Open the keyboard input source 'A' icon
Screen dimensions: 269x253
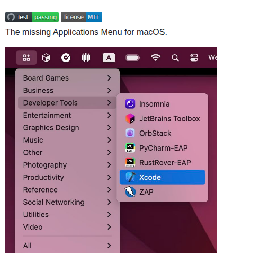109,58
